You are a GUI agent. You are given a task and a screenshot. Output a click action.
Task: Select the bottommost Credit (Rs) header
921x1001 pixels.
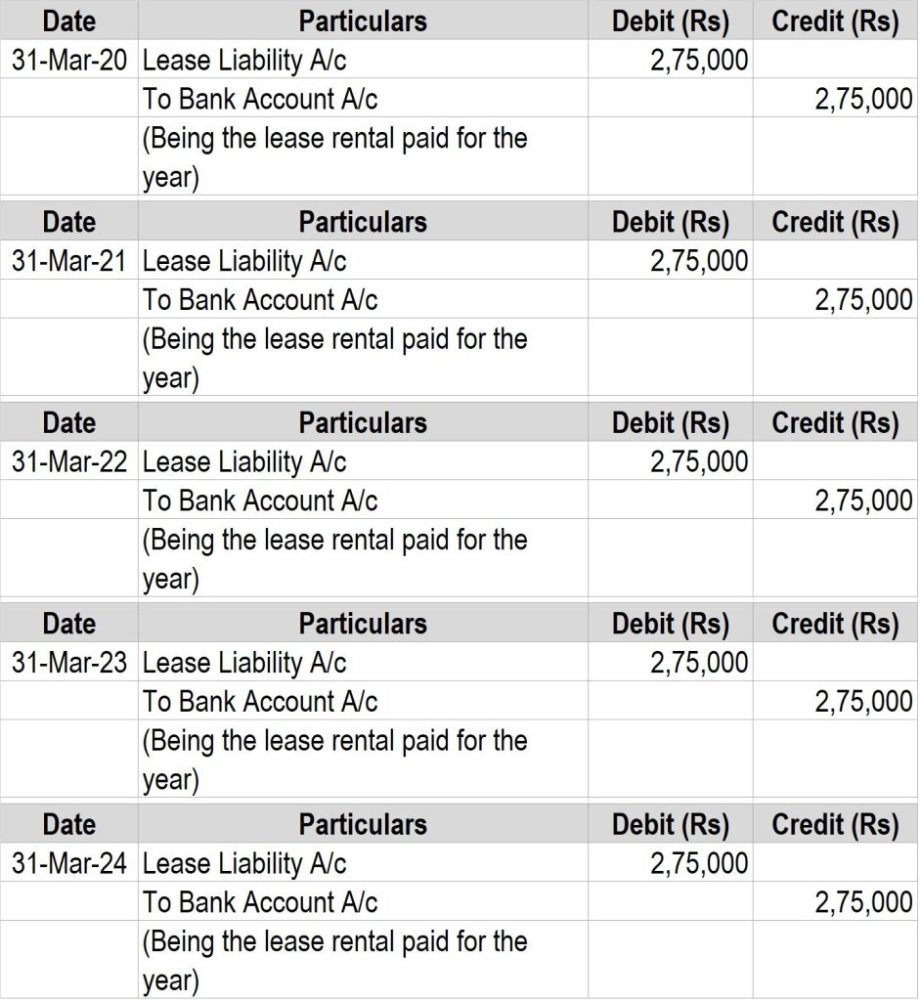coord(835,824)
